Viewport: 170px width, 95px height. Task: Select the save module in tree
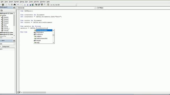coord(5,25)
